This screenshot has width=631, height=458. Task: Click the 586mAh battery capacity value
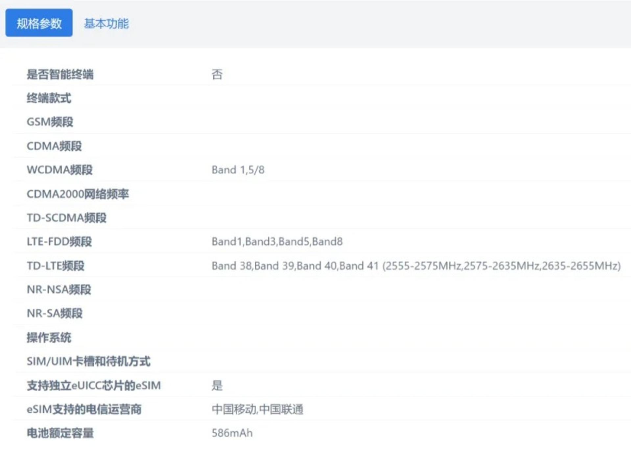point(232,433)
